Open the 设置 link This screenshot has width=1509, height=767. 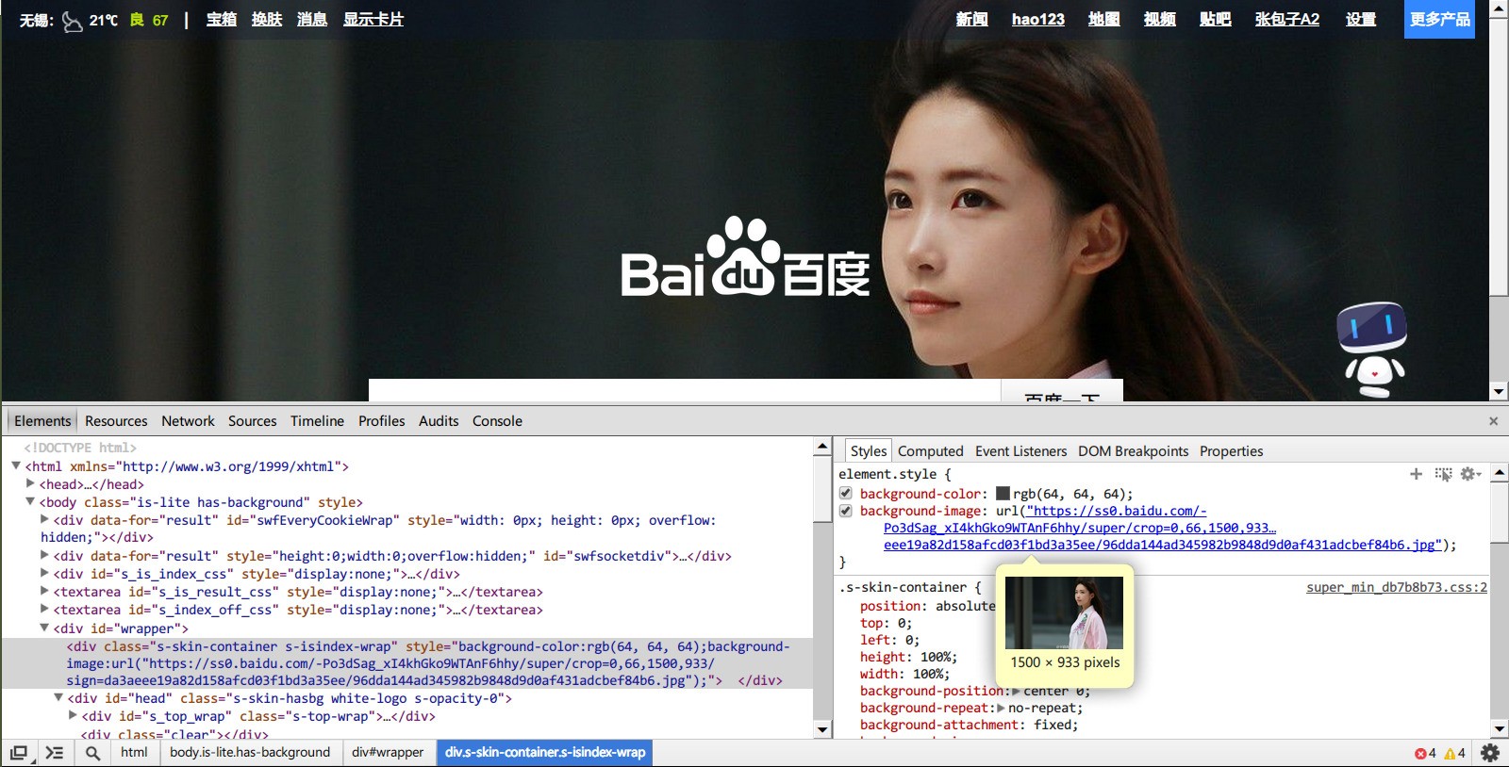pyautogui.click(x=1360, y=19)
